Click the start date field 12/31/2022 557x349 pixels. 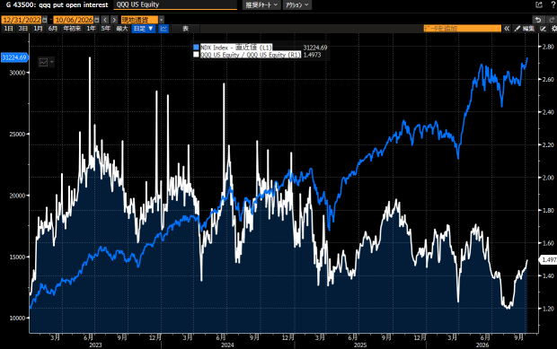pos(22,20)
